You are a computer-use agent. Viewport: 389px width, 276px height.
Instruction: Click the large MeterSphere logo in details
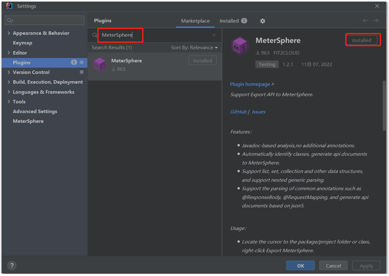point(239,45)
